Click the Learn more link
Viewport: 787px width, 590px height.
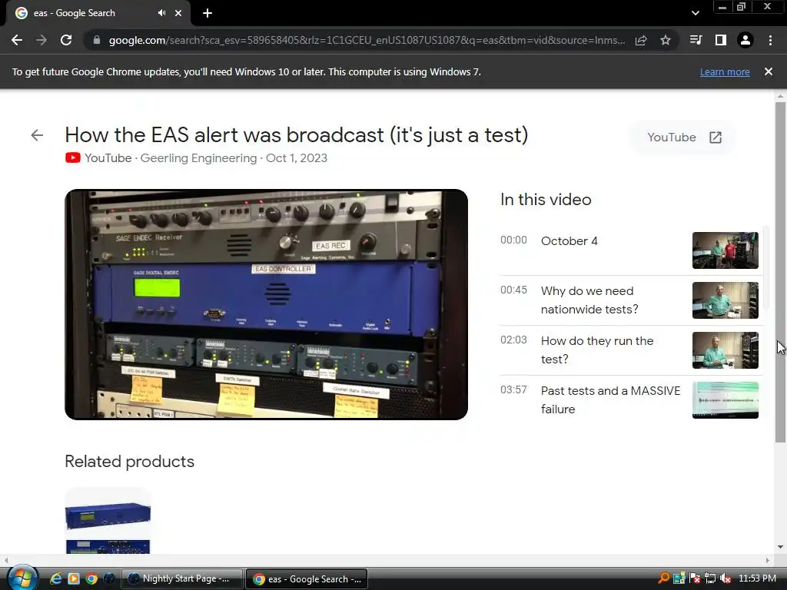pyautogui.click(x=725, y=71)
